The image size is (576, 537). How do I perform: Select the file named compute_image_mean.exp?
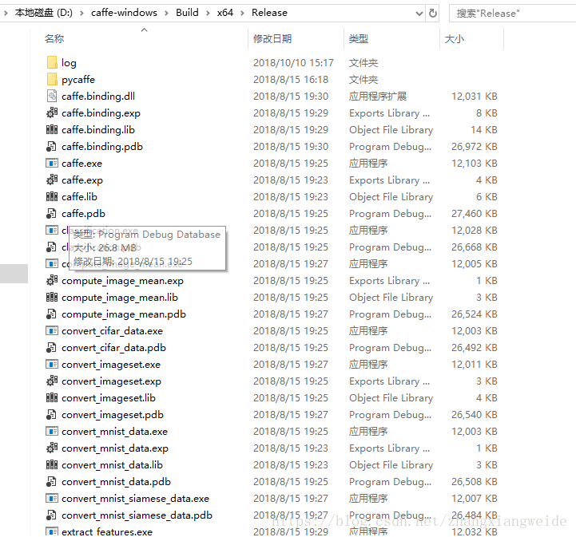click(x=122, y=281)
